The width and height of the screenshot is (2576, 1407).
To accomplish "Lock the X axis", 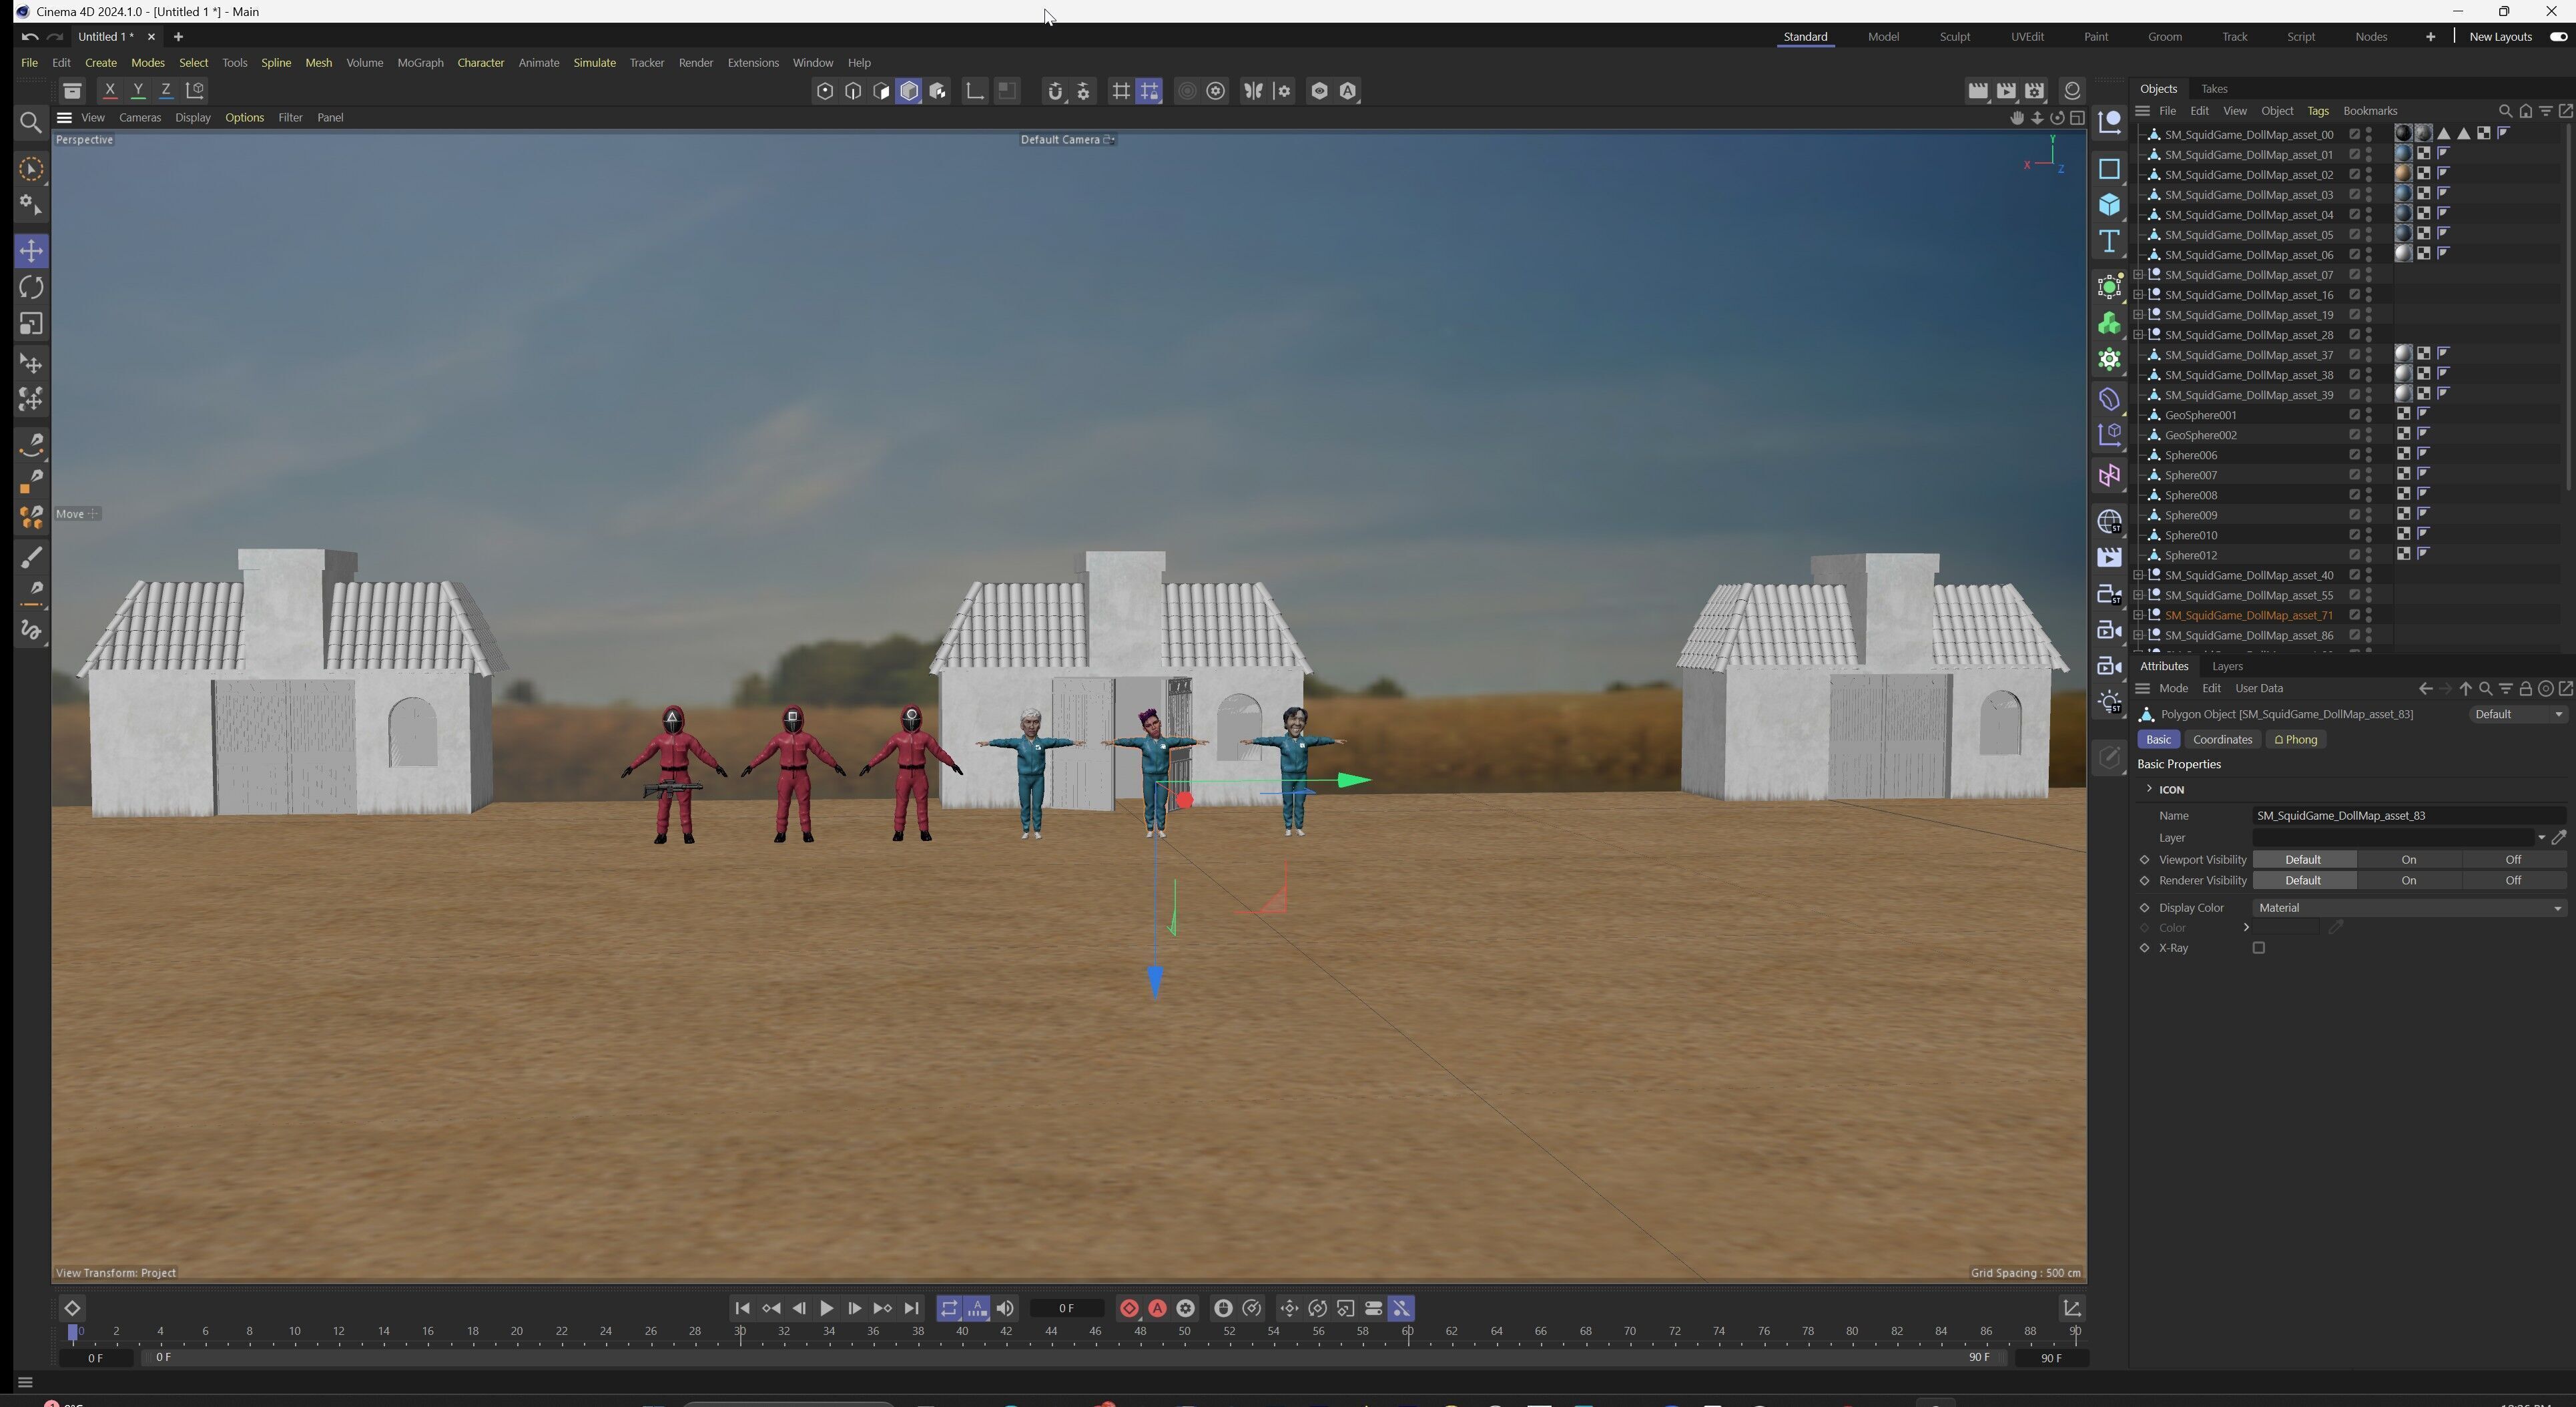I will tap(110, 91).
